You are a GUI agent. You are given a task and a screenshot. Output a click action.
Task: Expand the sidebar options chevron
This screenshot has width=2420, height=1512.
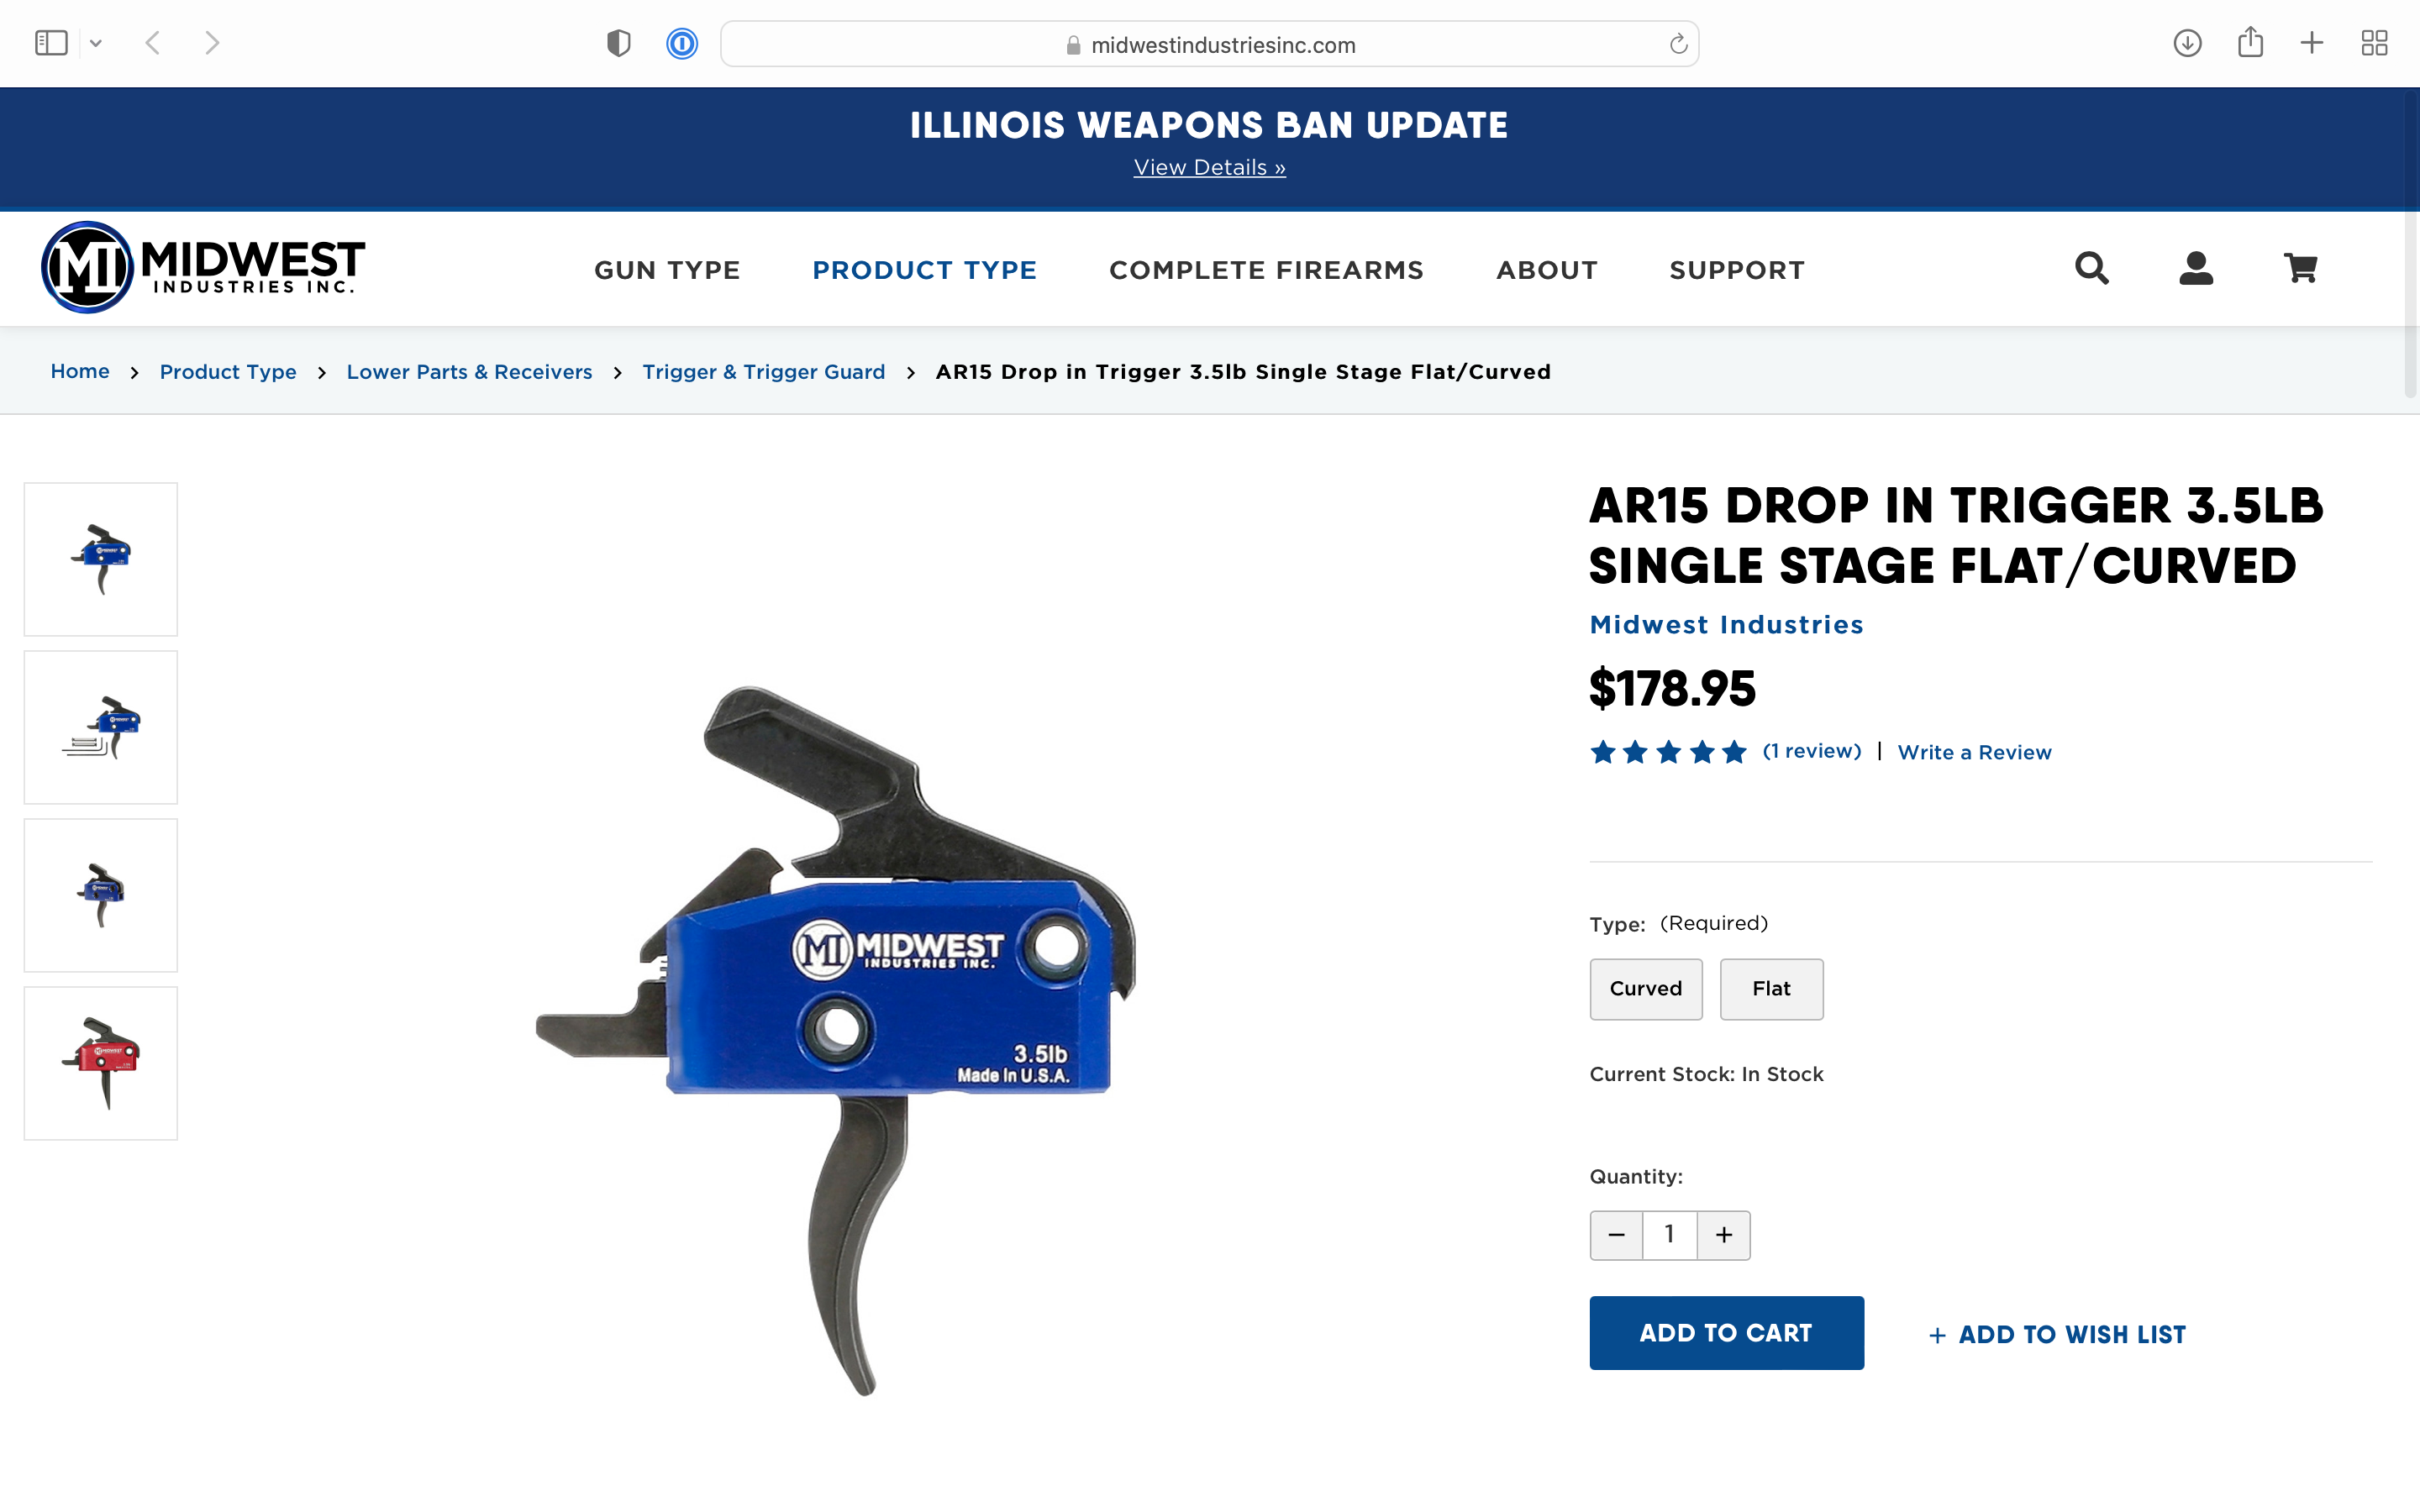96,43
